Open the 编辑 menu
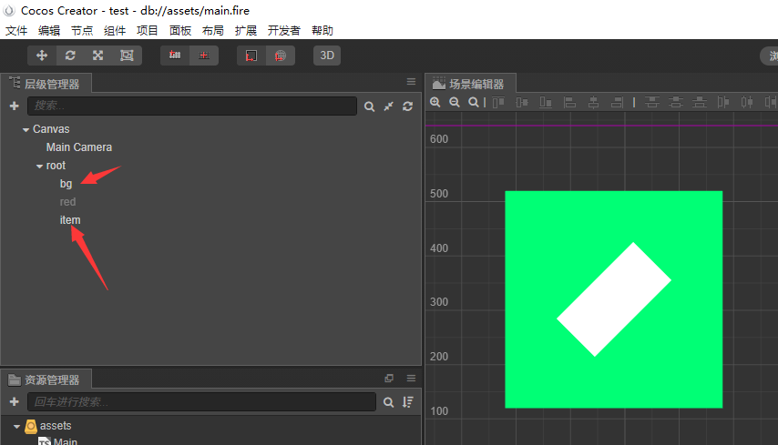778x445 pixels. click(x=49, y=31)
